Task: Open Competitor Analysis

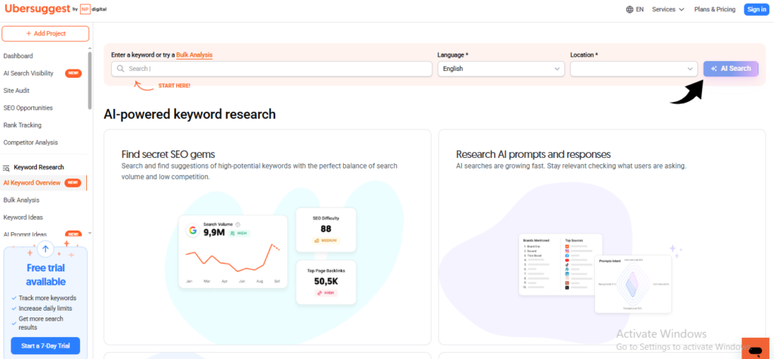Action: click(x=30, y=143)
